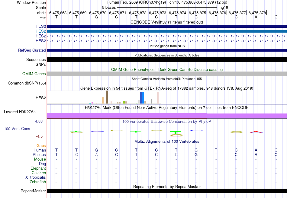Image resolution: width=287 pixels, height=198 pixels.
Task: Open RefSeq genes from NCBI track title
Action: (167, 46)
